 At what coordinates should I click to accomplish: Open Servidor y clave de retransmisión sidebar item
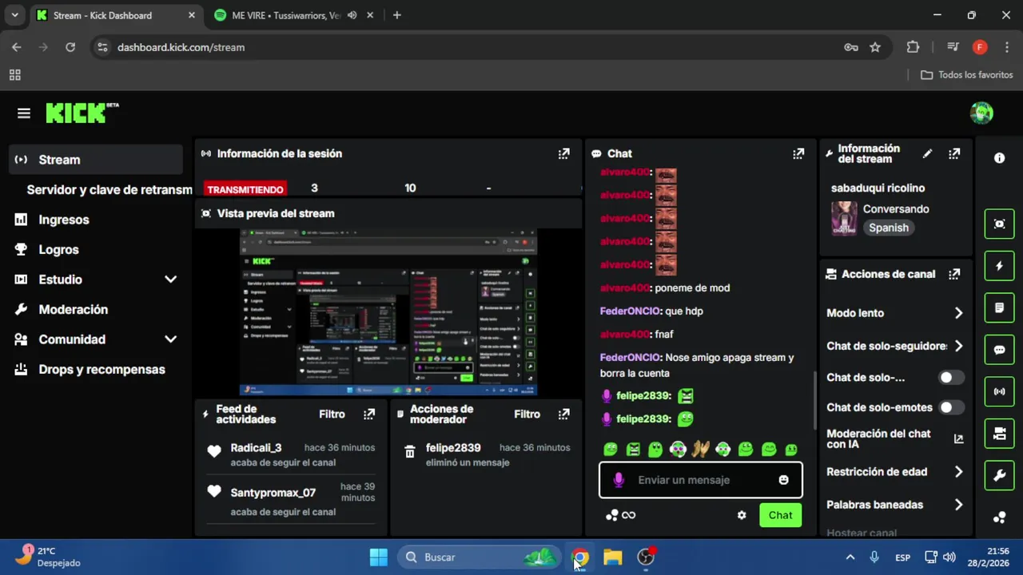[x=100, y=190]
